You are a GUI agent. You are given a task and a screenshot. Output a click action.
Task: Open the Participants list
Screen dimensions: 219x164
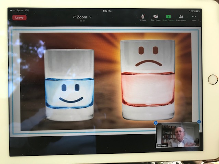click(181, 18)
